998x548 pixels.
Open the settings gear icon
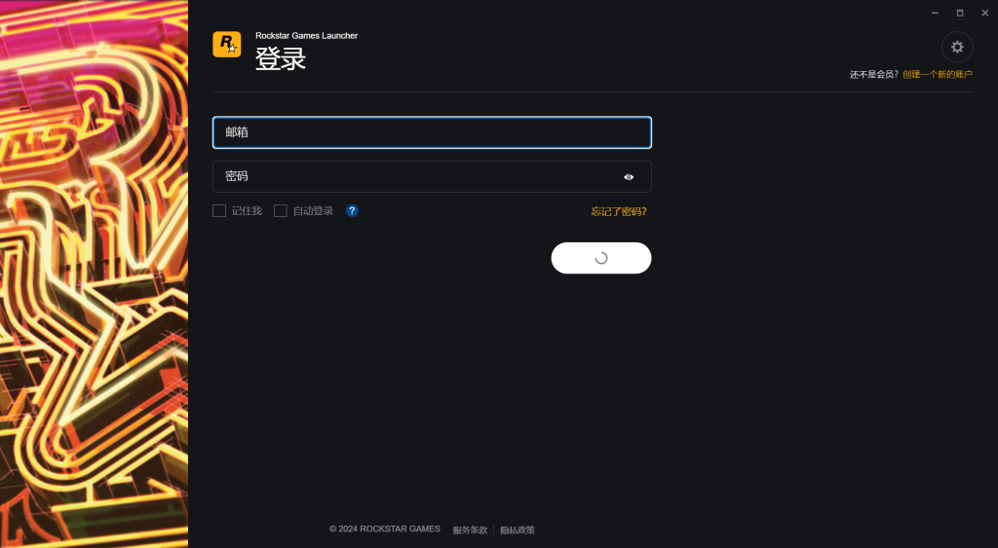[957, 47]
